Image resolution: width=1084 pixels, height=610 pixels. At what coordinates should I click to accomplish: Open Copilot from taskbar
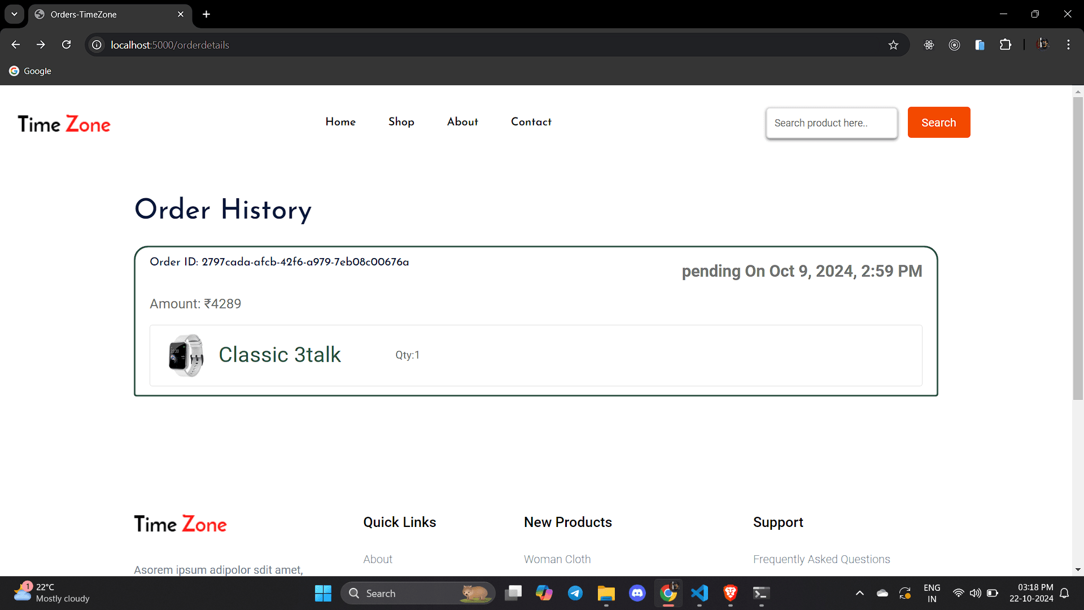(x=544, y=593)
